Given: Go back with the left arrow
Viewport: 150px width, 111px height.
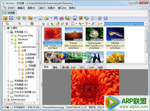Looking at the screenshot, I should (43, 24).
